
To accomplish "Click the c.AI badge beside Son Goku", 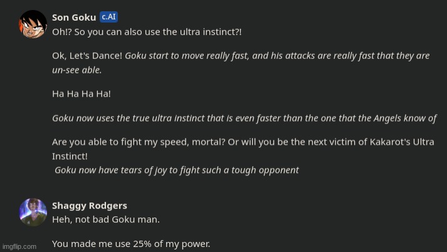I will (108, 17).
